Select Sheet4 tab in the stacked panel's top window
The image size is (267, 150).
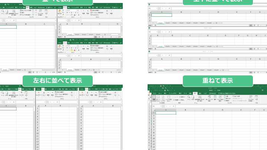tap(181, 23)
